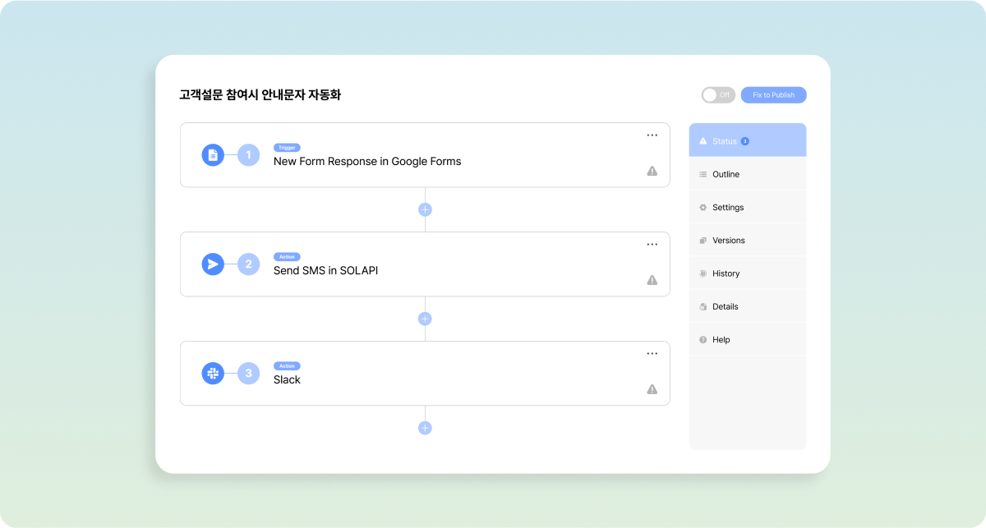This screenshot has height=528, width=986.
Task: Click the Slack app icon
Action: (x=213, y=373)
